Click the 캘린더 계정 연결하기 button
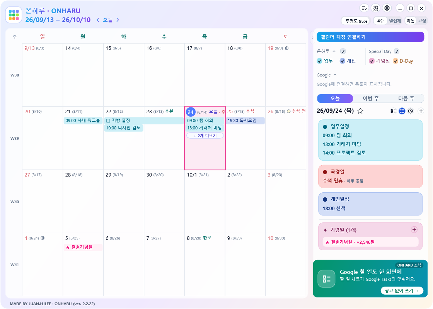433x309 pixels. pyautogui.click(x=370, y=37)
